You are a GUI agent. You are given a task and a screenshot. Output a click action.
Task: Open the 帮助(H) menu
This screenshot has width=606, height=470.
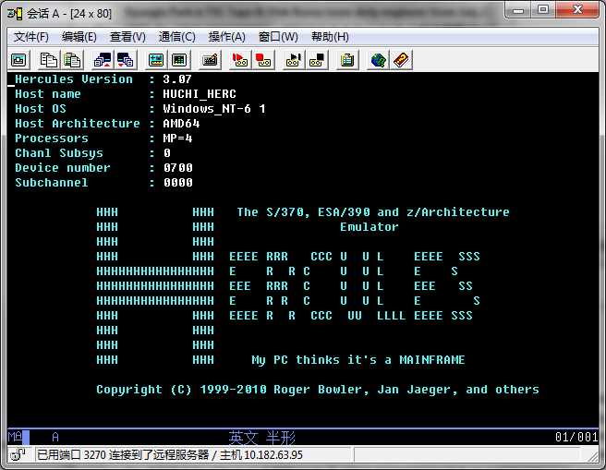pos(330,37)
